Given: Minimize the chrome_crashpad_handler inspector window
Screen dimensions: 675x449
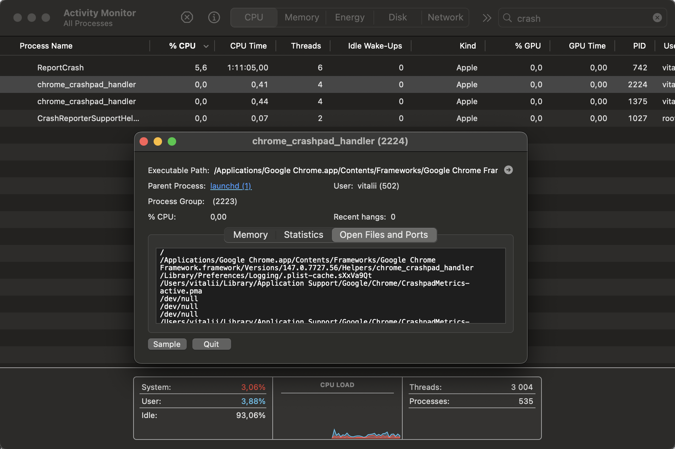Looking at the screenshot, I should [x=158, y=141].
